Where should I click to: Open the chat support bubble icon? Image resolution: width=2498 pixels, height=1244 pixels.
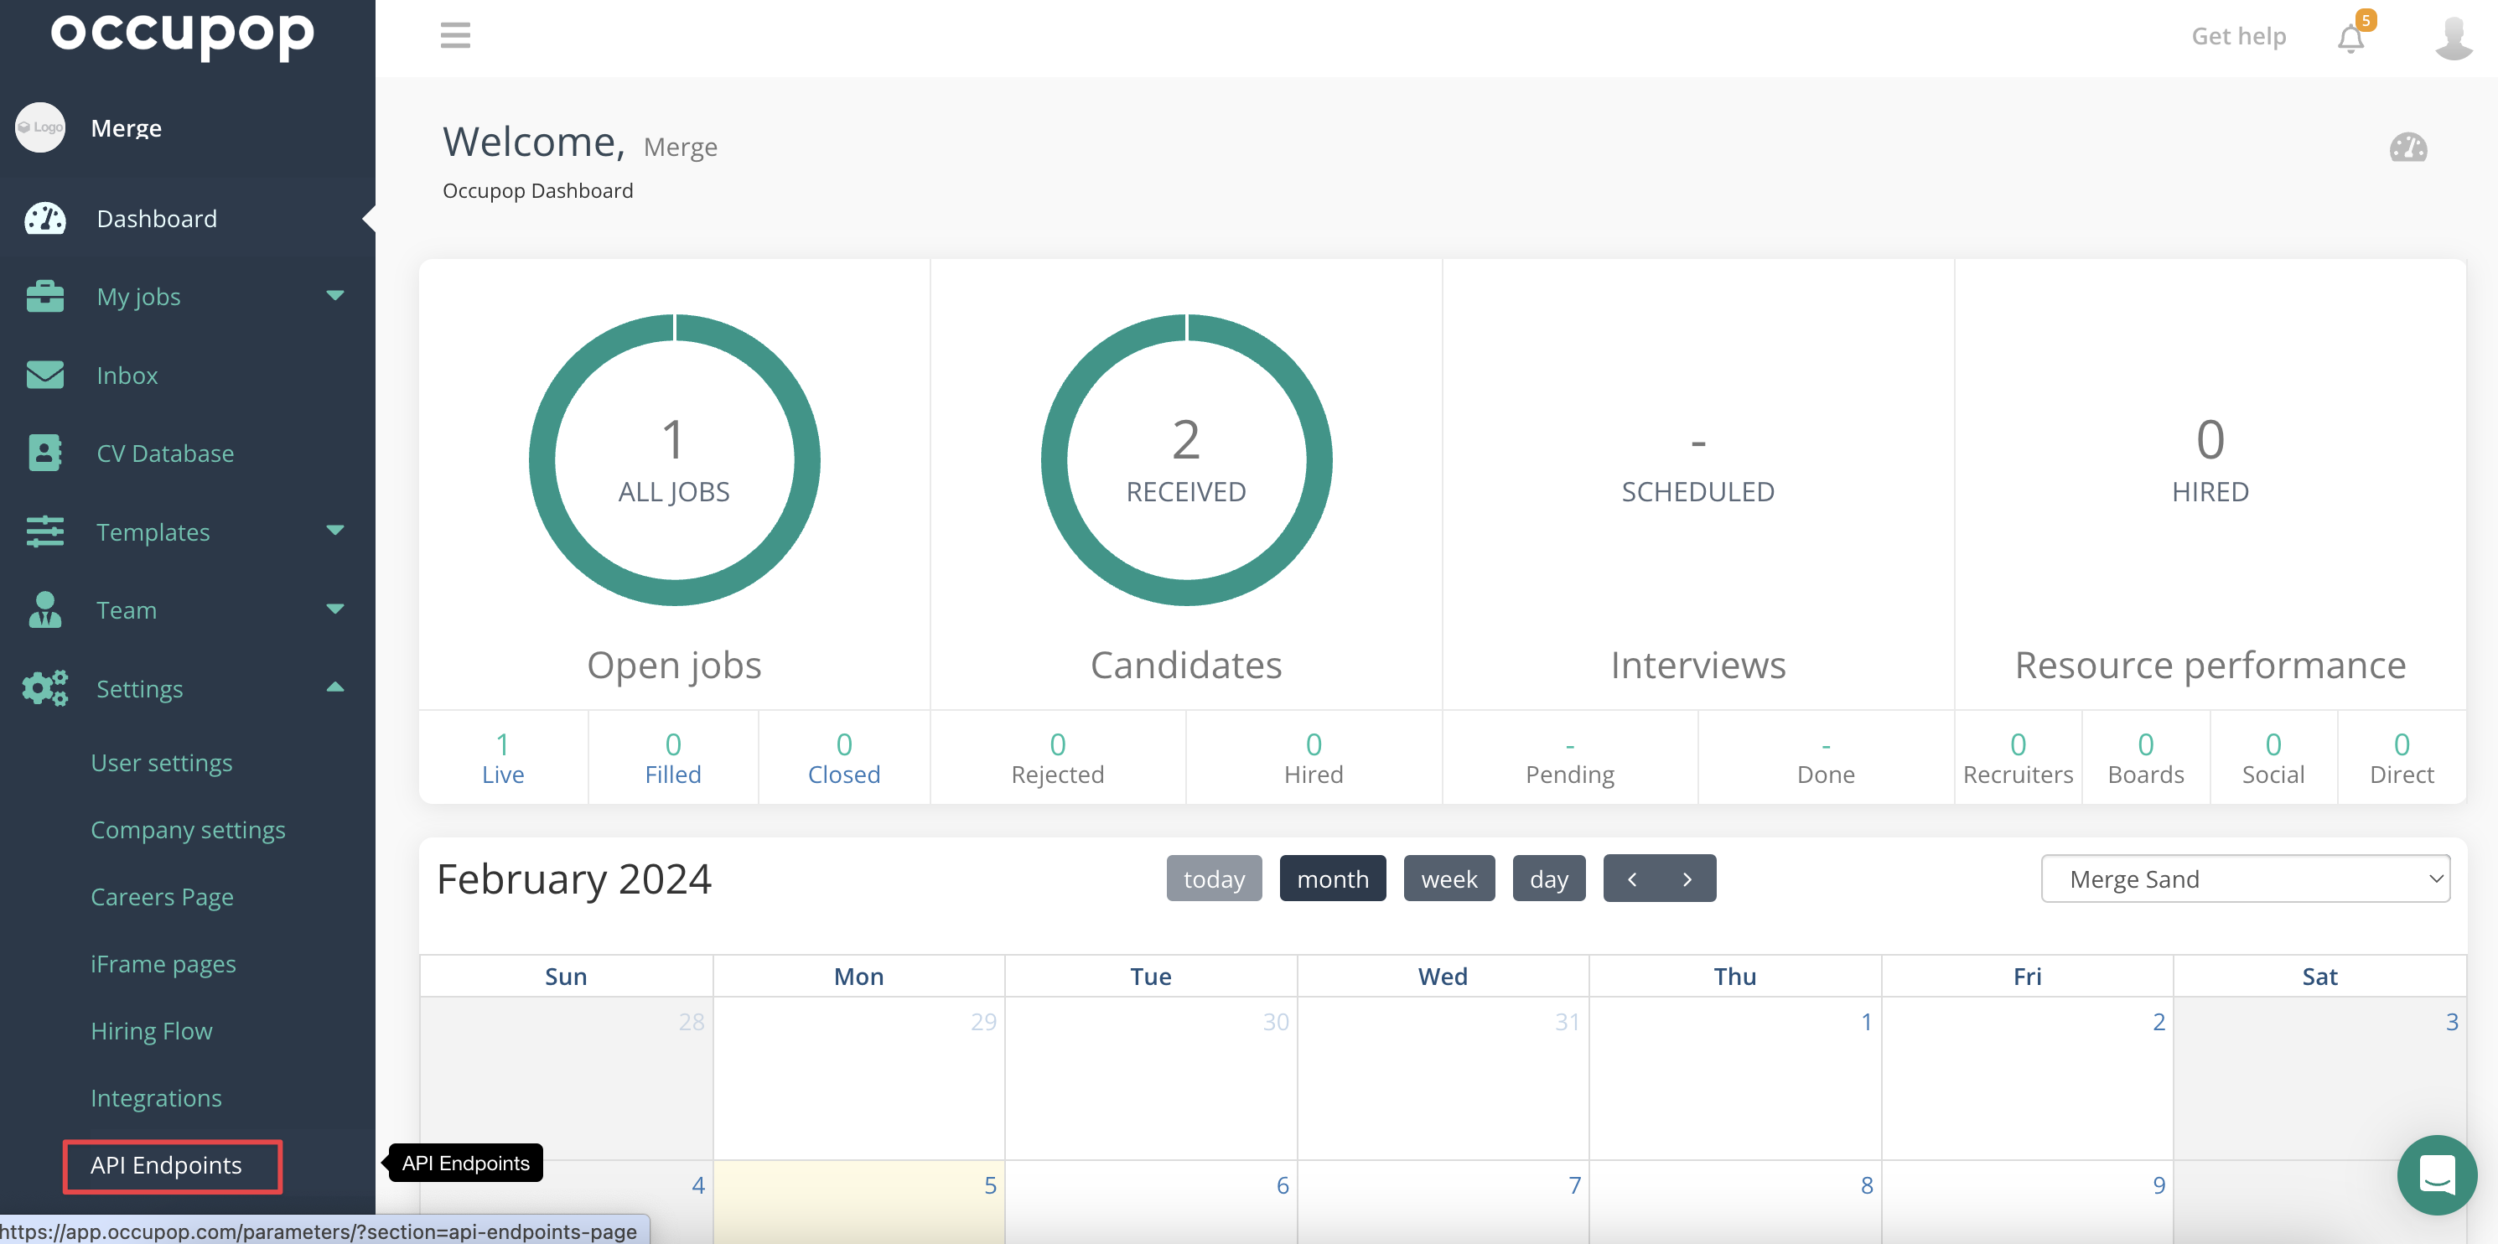(x=2436, y=1175)
